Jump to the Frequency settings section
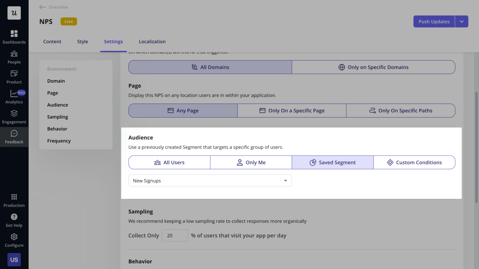Image resolution: width=479 pixels, height=269 pixels. click(x=59, y=141)
